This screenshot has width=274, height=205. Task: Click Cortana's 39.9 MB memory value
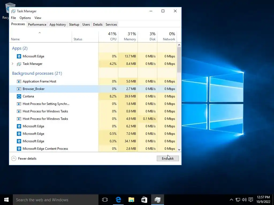coord(130,96)
